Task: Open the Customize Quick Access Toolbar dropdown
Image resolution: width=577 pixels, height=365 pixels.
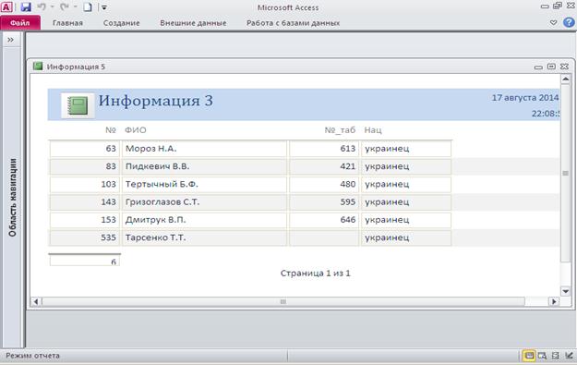Action: 104,7
